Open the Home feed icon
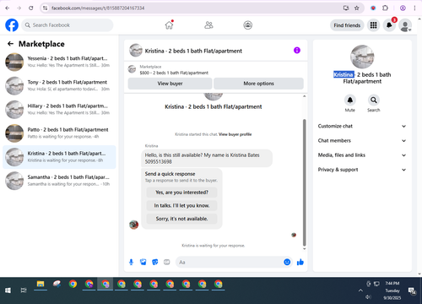Viewport: 422px width, 304px height. (x=169, y=25)
